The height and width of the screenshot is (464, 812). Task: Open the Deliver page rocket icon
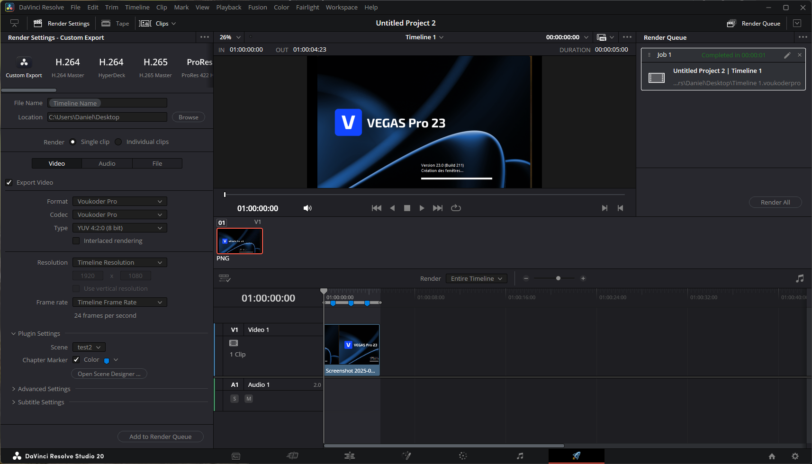pos(576,456)
